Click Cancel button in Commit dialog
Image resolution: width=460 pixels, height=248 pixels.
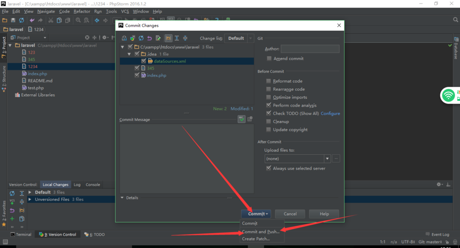pyautogui.click(x=290, y=214)
